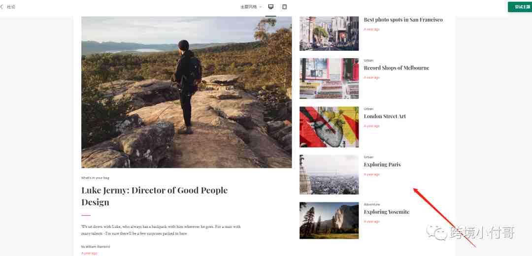Click Adventure category above Exploring Yosemite
This screenshot has width=532, height=256.
[x=372, y=204]
